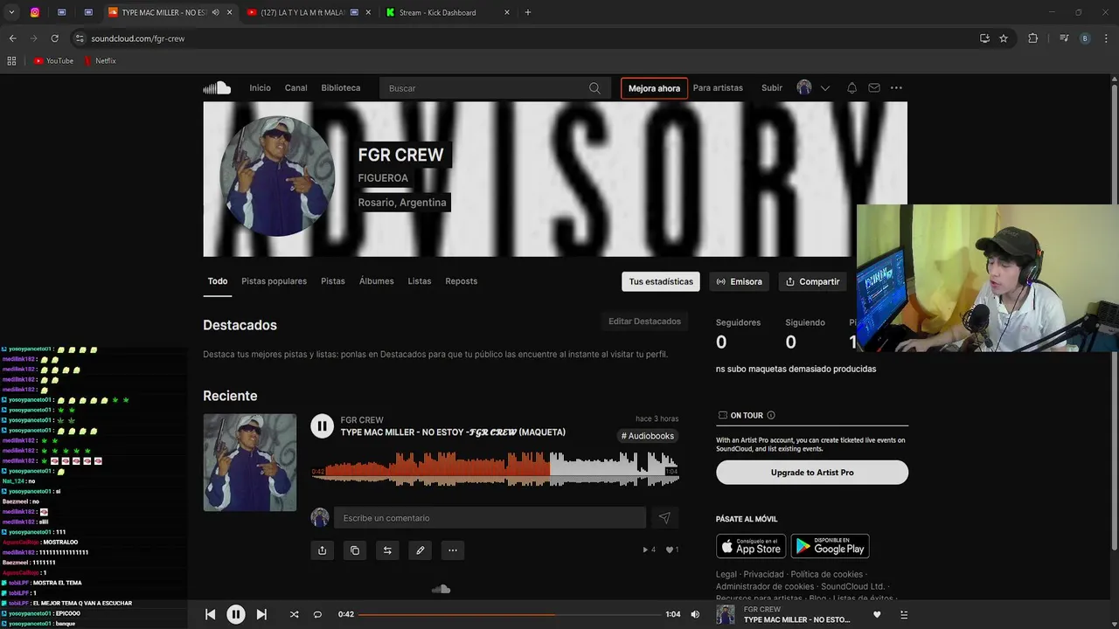
Task: Seek within the track waveform
Action: pos(495,469)
